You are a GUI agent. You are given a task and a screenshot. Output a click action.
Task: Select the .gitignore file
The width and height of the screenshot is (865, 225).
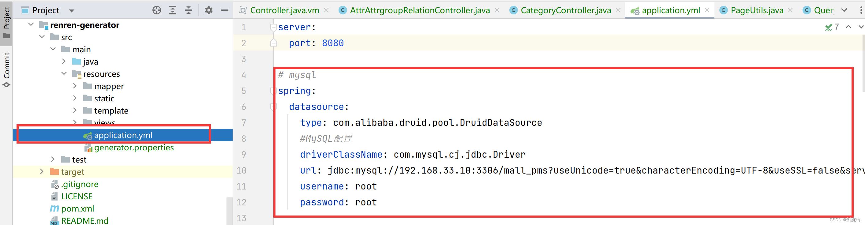[x=75, y=184]
